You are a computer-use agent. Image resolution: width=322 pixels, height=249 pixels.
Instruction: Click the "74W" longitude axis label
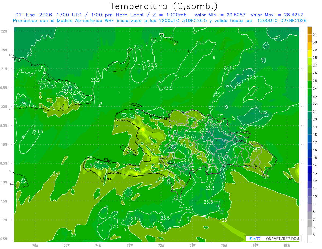point(98,245)
